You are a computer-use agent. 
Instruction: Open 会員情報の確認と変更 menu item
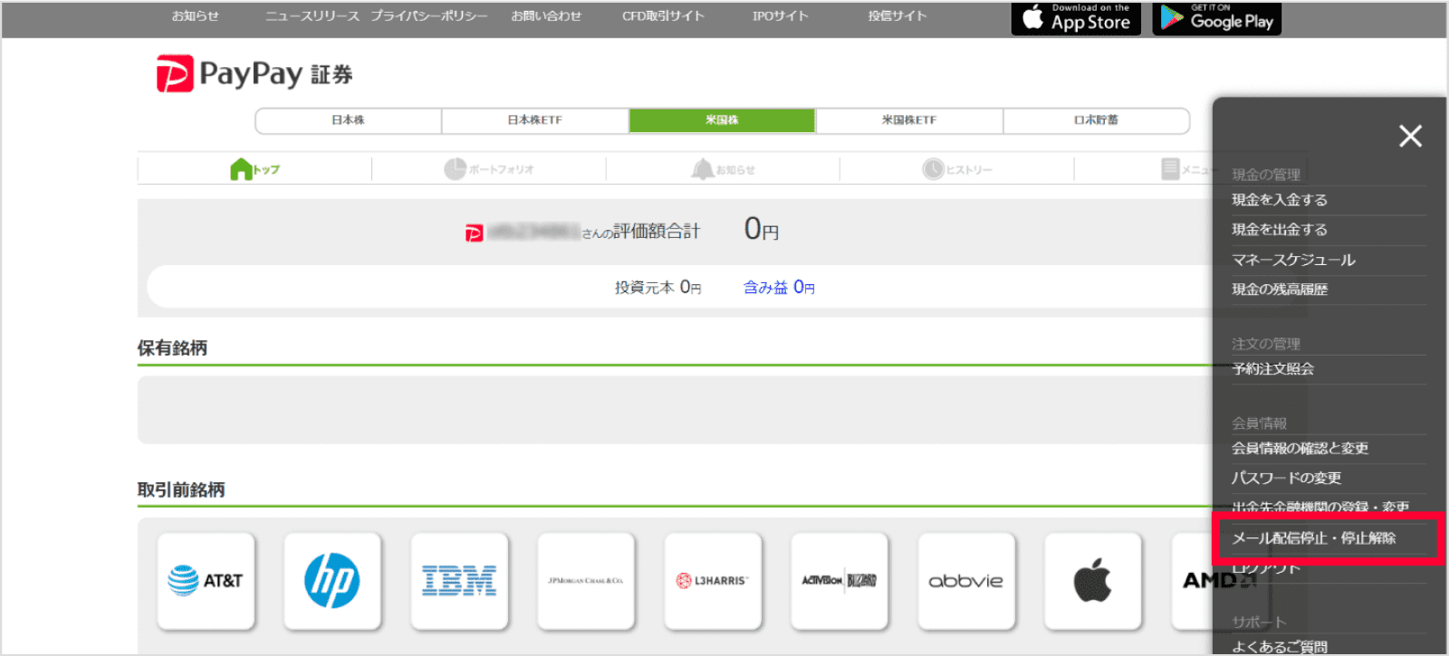[1300, 449]
